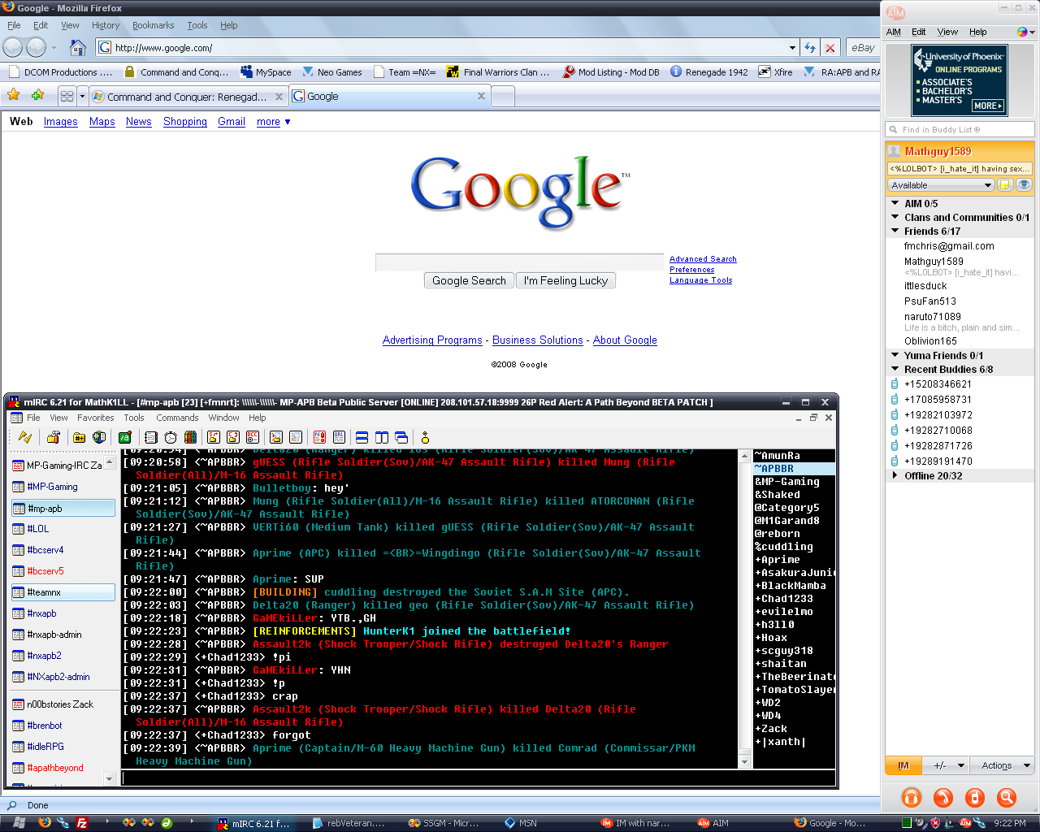
Task: Open the Commands menu in mIRC
Action: pos(177,418)
